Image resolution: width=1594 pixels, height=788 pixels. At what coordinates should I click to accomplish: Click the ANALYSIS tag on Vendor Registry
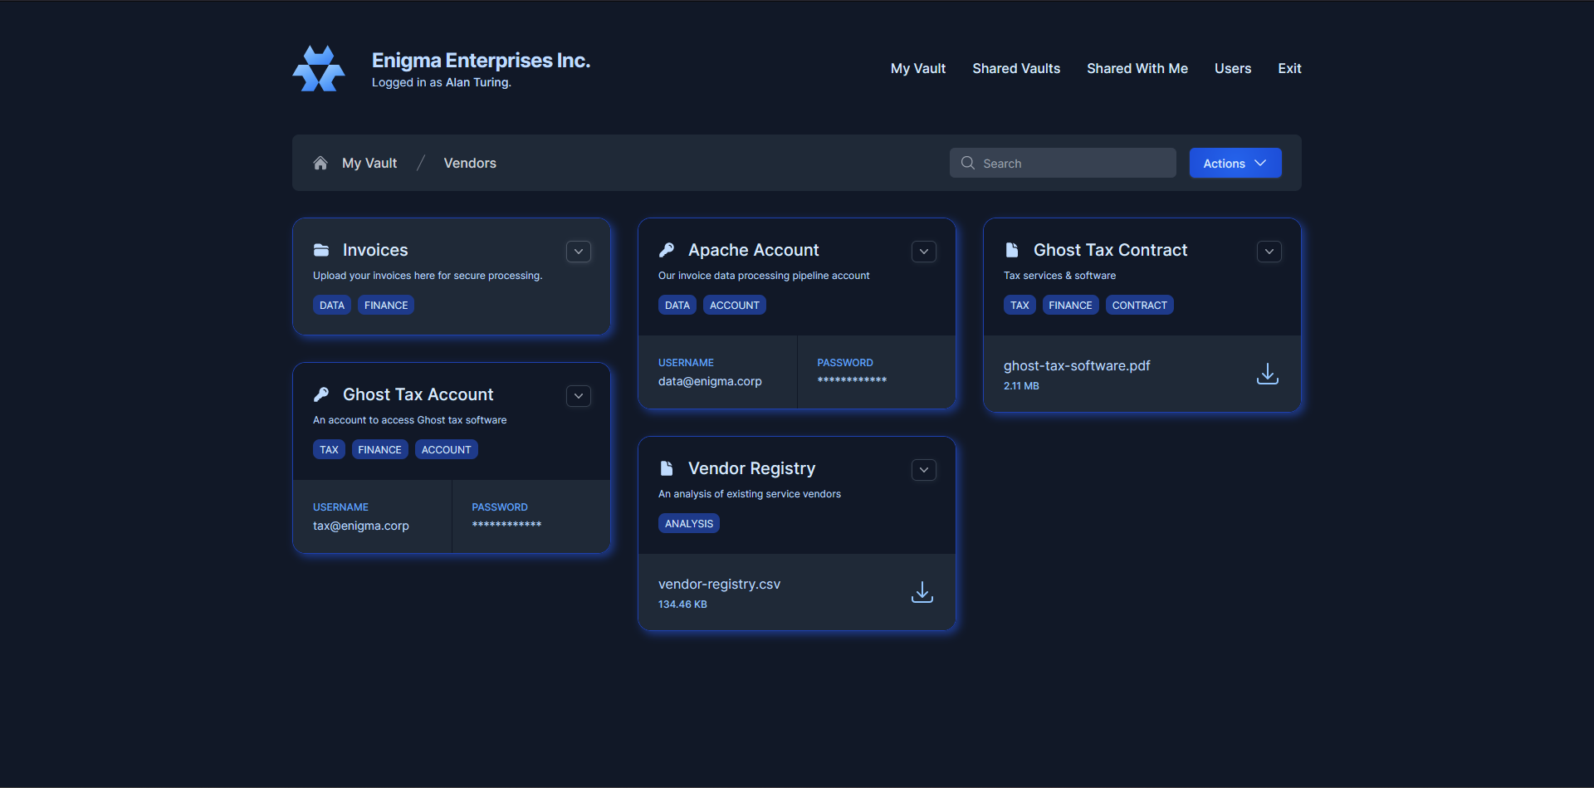click(689, 523)
